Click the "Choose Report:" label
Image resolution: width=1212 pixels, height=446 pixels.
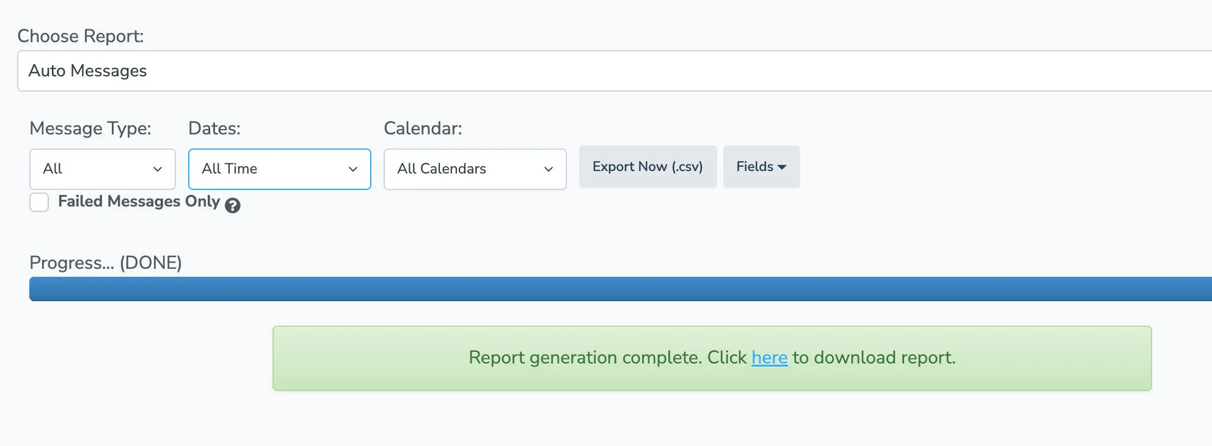click(x=81, y=36)
